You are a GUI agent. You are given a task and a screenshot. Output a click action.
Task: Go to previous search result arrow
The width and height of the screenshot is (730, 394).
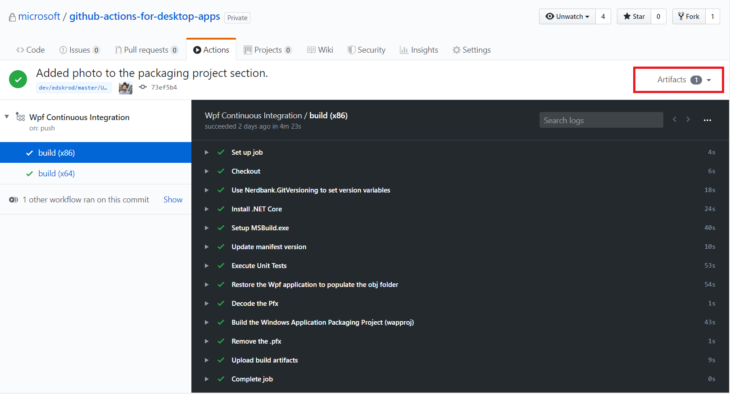675,119
